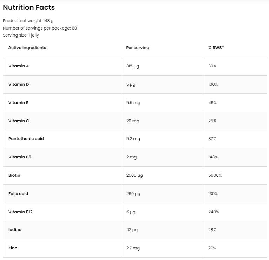This screenshot has width=269, height=260.
Task: Click the 315 µg Vitamin A amount
Action: [133, 66]
